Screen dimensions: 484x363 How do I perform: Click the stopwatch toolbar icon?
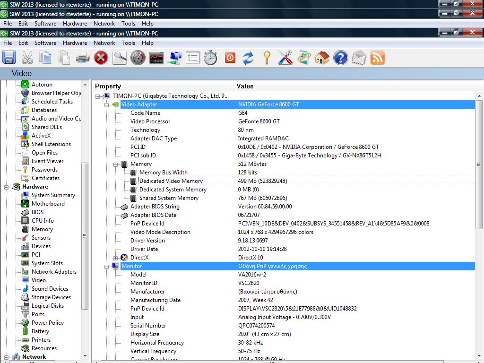pyautogui.click(x=211, y=58)
